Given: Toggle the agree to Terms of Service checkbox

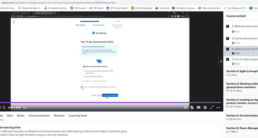Looking at the screenshot, I should (x=81, y=87).
